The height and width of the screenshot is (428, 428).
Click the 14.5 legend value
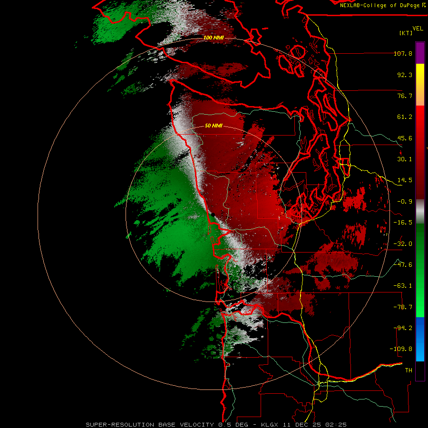[405, 180]
